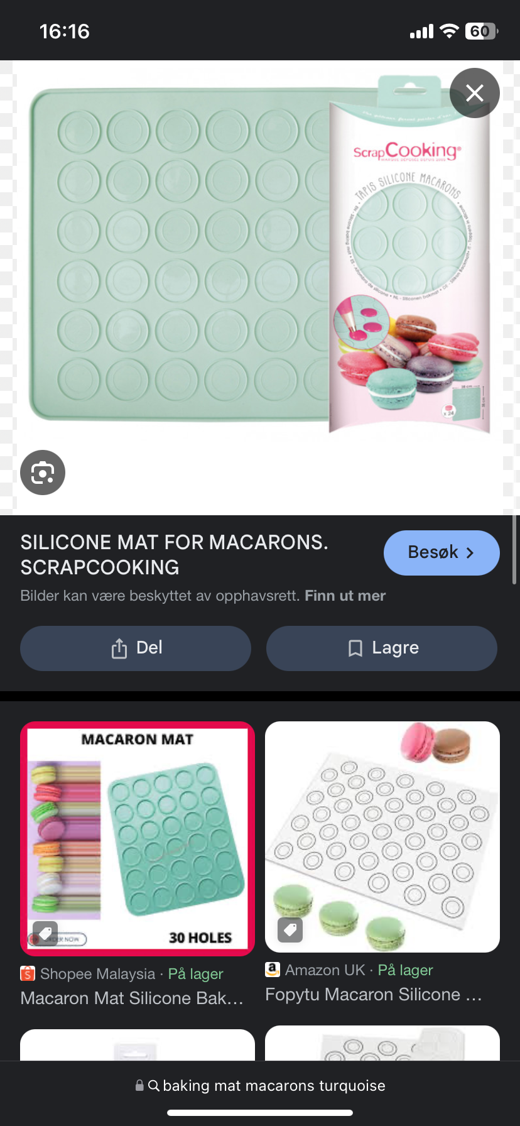Tap the share icon in Del button

[x=119, y=648]
